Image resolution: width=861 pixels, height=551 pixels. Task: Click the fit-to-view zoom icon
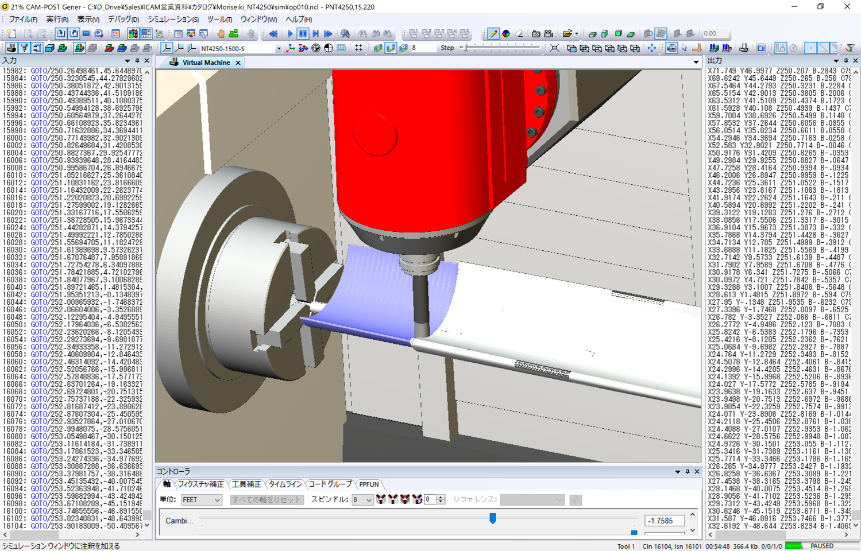coord(554,48)
